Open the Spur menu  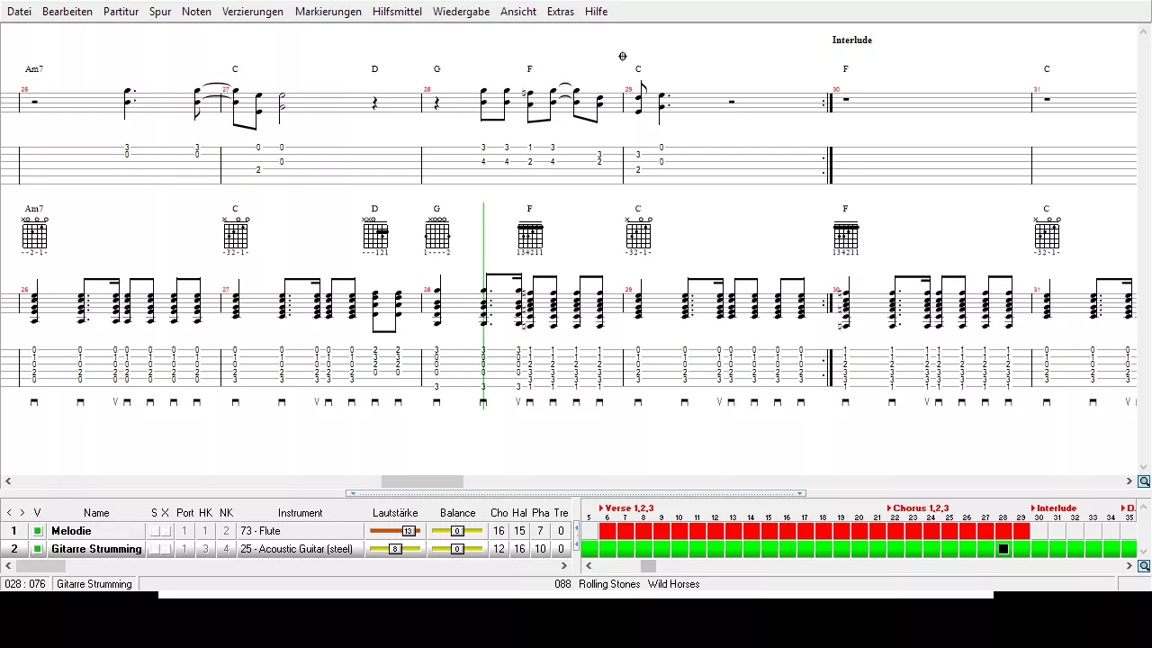[160, 12]
